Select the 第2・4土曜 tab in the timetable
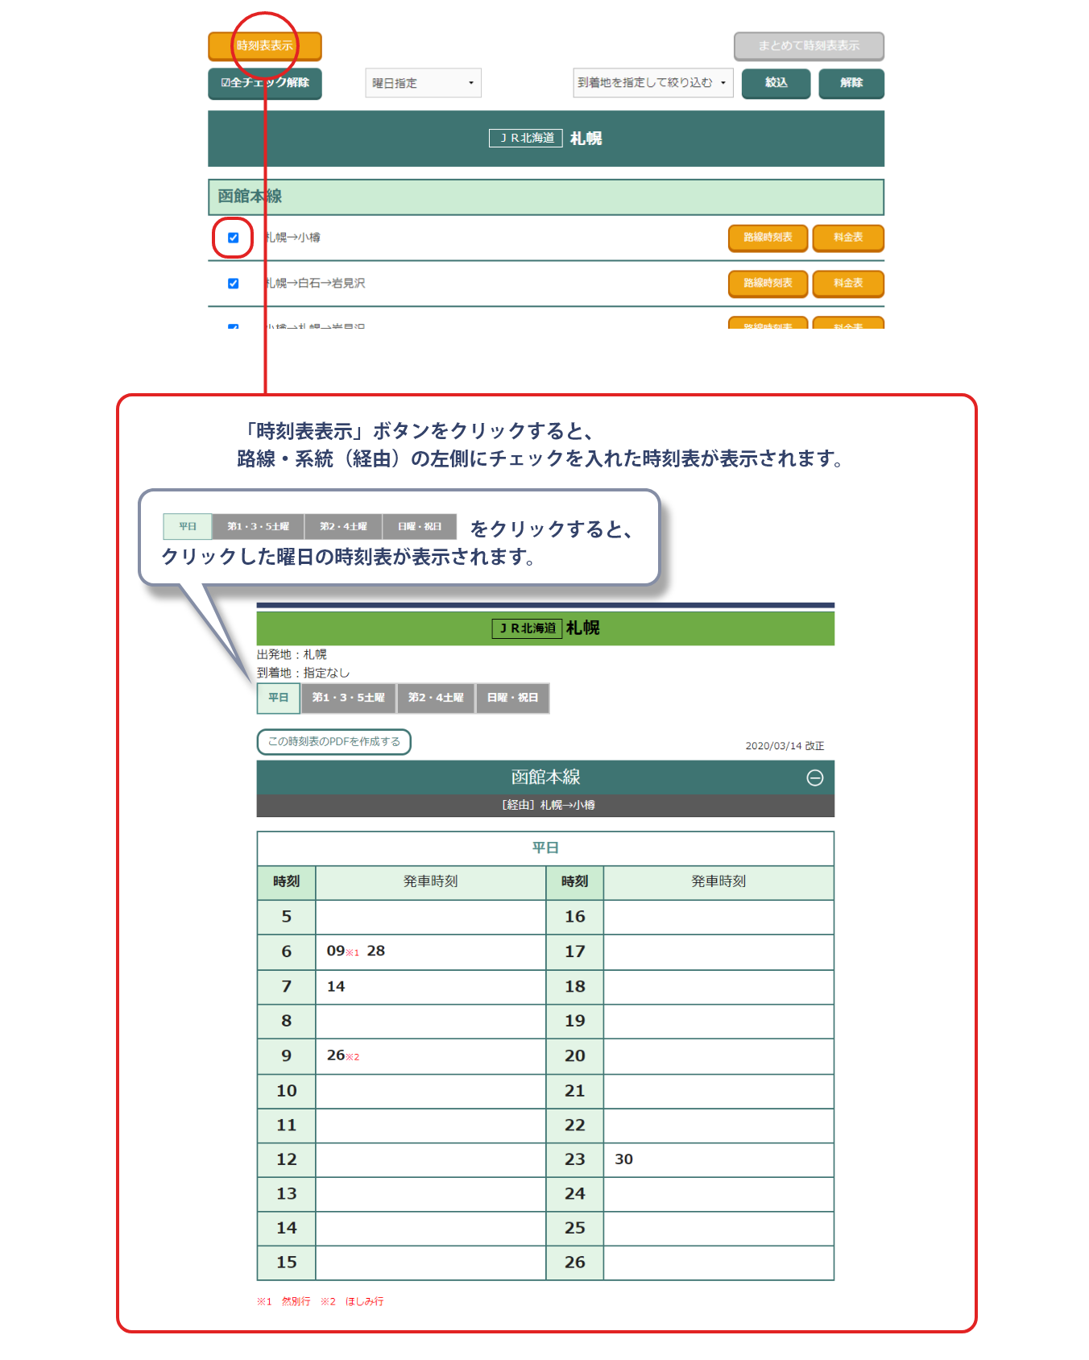Image resolution: width=1089 pixels, height=1360 pixels. pyautogui.click(x=436, y=698)
